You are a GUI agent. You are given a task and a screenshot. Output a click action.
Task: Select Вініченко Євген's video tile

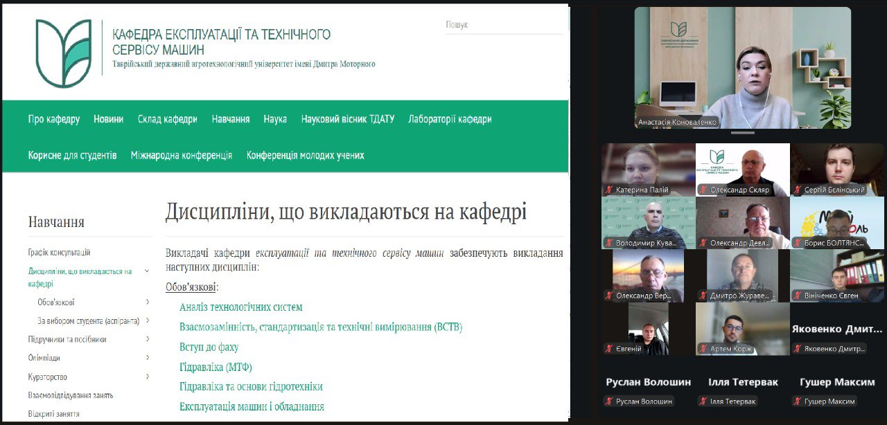[837, 275]
